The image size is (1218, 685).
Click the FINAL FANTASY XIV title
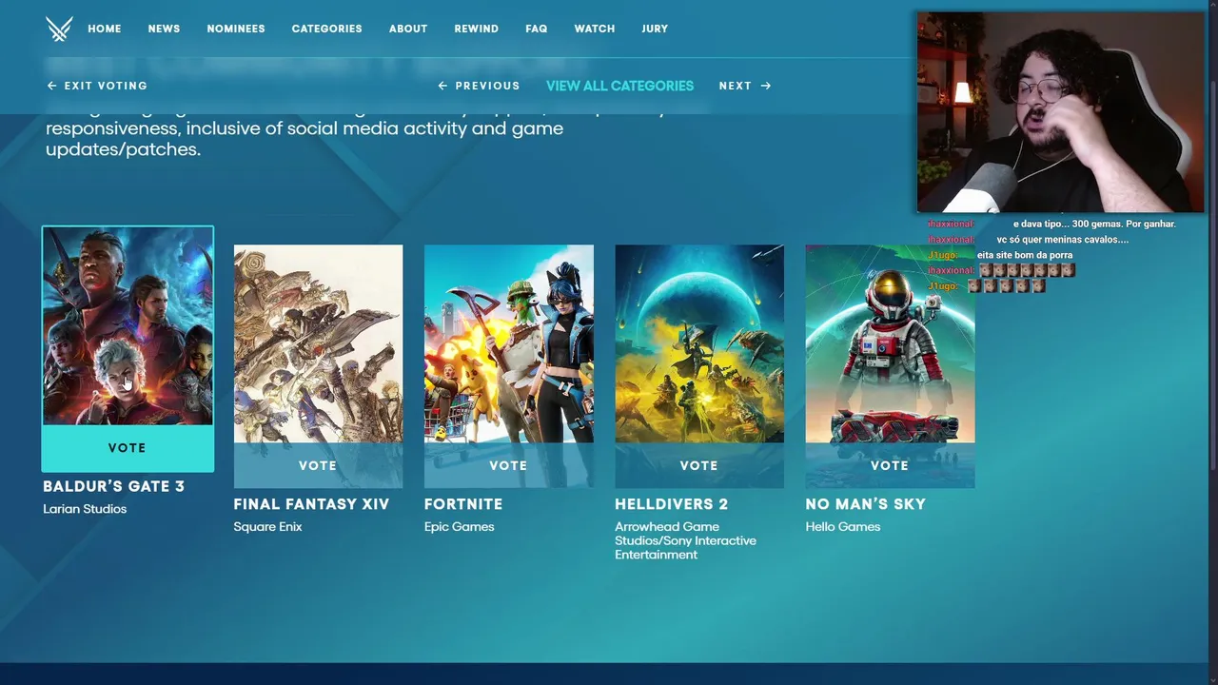point(311,504)
